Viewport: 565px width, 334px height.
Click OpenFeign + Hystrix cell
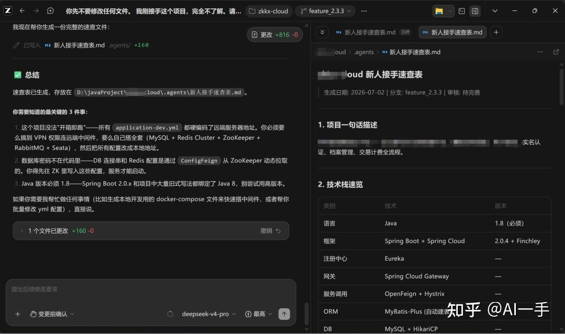tap(414, 294)
